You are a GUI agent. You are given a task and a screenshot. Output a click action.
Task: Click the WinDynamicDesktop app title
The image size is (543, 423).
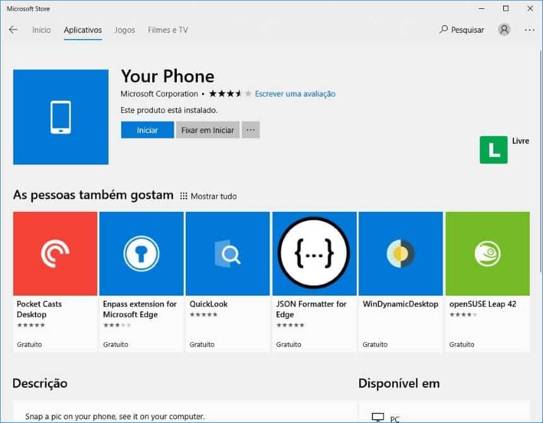401,304
